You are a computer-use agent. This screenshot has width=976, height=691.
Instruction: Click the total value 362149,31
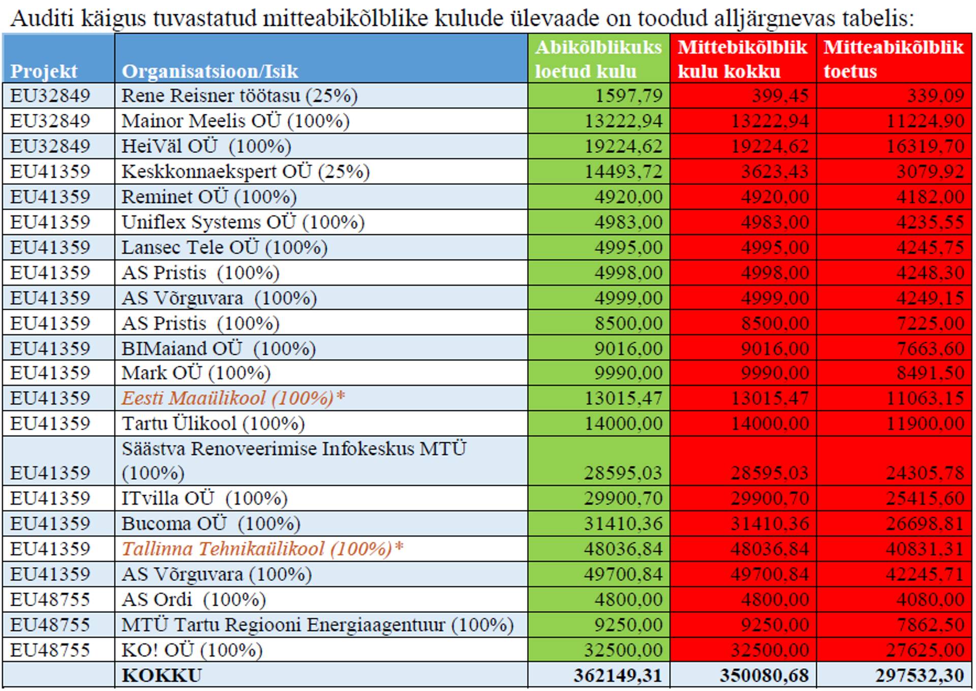pyautogui.click(x=618, y=676)
